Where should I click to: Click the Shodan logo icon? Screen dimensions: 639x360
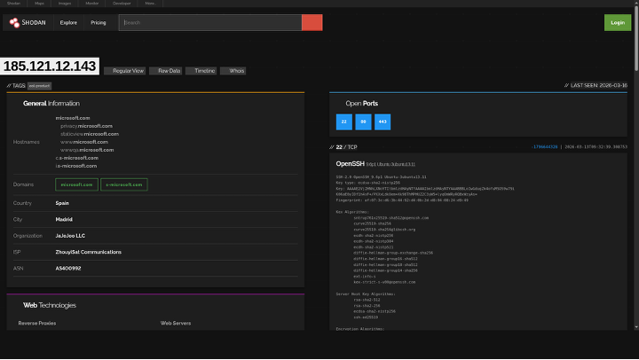pos(16,22)
